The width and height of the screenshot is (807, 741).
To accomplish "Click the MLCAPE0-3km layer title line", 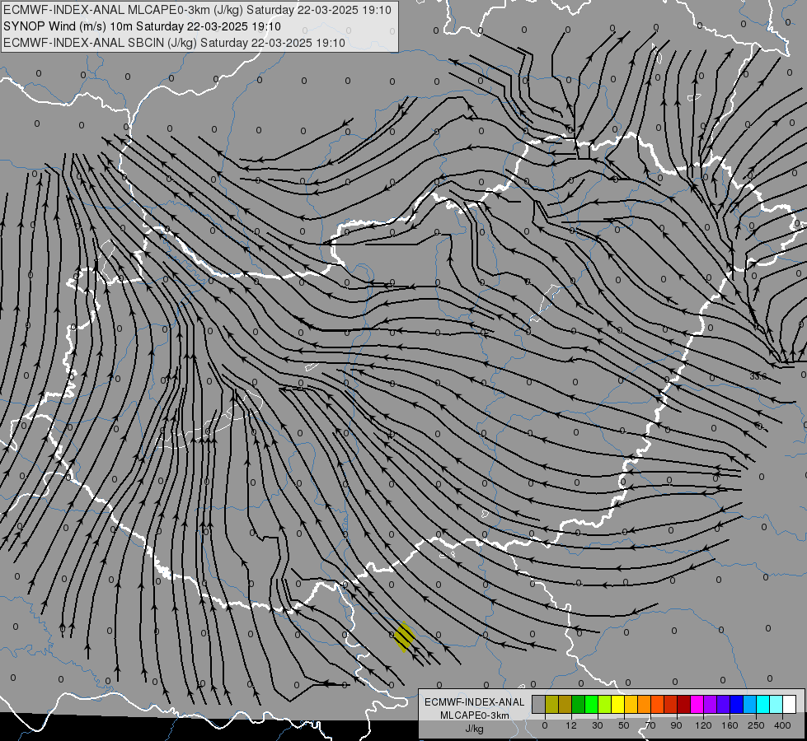I will [x=197, y=10].
